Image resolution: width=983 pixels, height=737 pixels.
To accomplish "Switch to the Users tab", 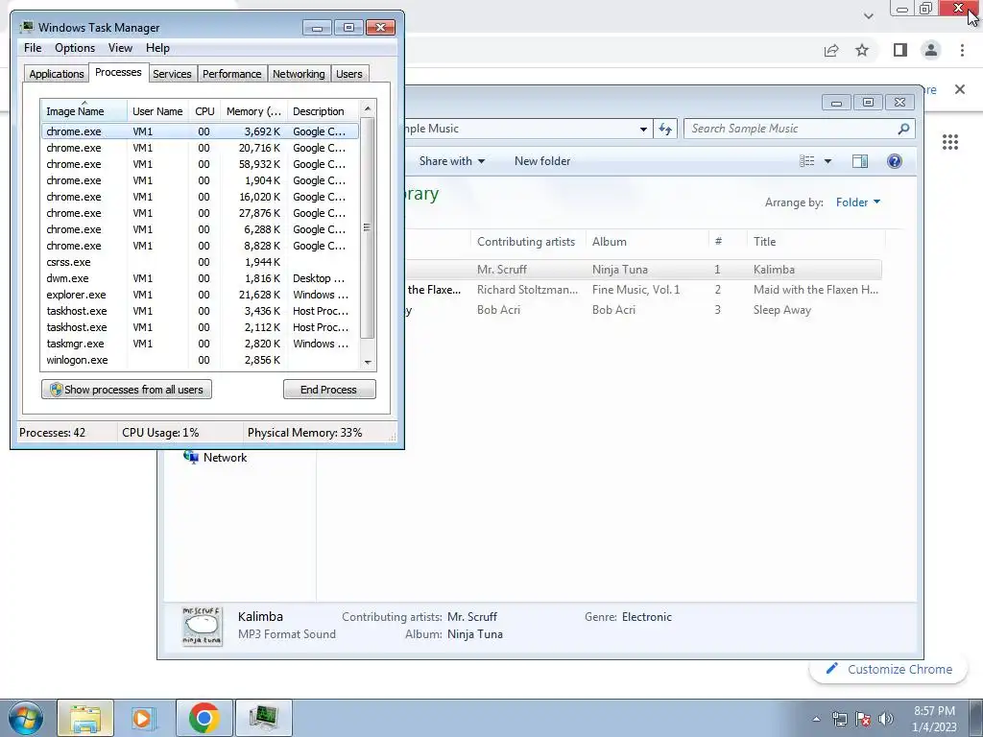I will (x=348, y=74).
